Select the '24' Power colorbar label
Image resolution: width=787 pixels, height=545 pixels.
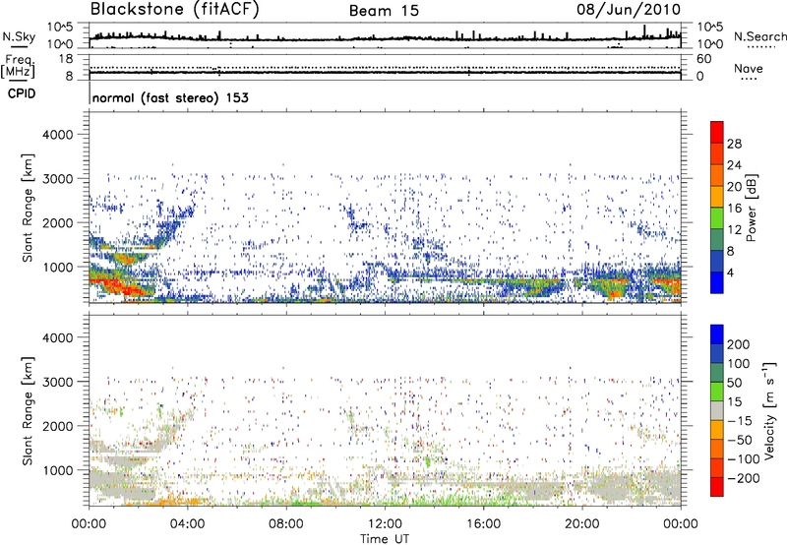(x=734, y=165)
